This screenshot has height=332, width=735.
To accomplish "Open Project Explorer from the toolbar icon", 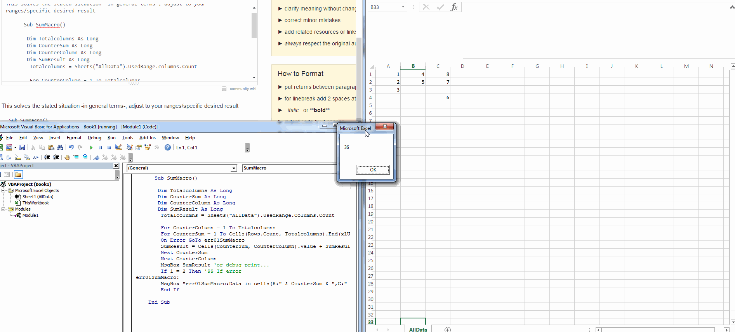I will pos(130,147).
